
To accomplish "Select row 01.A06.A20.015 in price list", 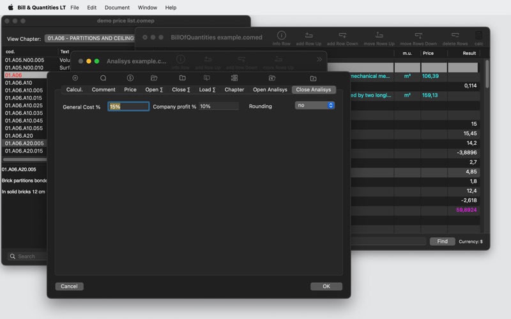I will click(x=24, y=151).
